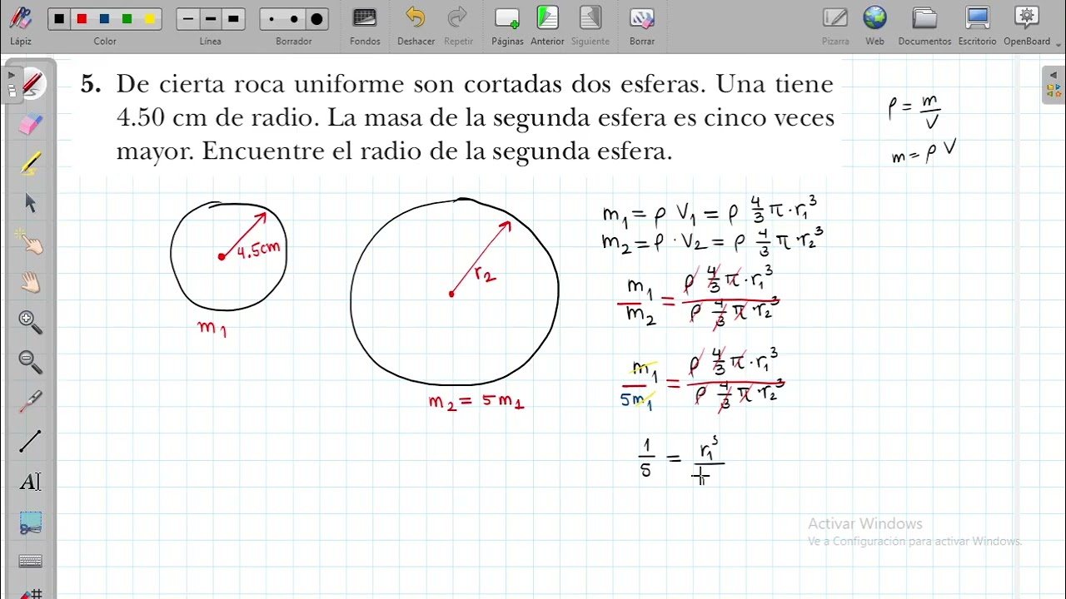Choose the thick line width
This screenshot has height=599, width=1066.
click(233, 19)
